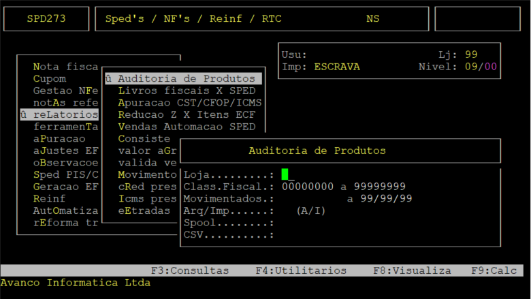Open 'Apuracao CST/CFOP/ICMS' report
531x299 pixels.
189,103
